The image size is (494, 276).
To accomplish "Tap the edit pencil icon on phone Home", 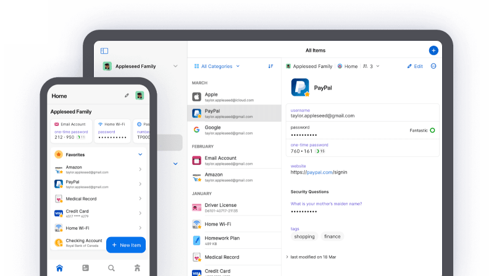I will tap(127, 96).
